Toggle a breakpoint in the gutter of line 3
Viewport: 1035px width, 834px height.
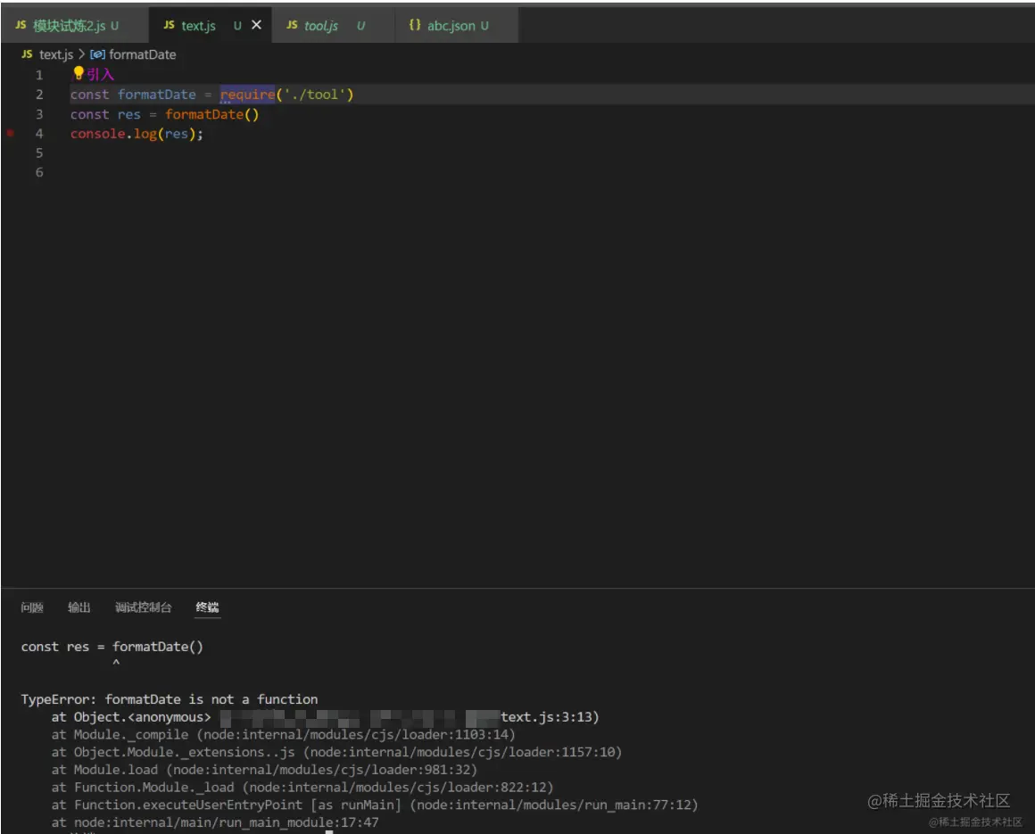pos(11,114)
